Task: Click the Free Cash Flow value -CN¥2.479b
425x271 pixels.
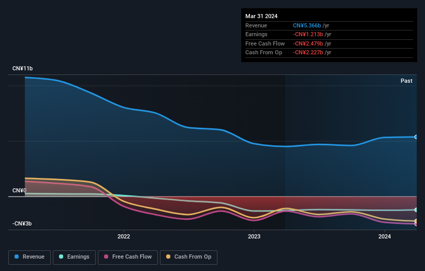Action: coord(308,43)
